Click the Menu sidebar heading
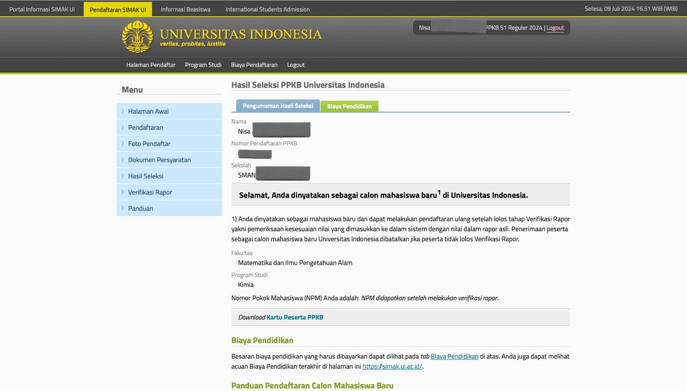Image resolution: width=687 pixels, height=391 pixels. point(132,90)
